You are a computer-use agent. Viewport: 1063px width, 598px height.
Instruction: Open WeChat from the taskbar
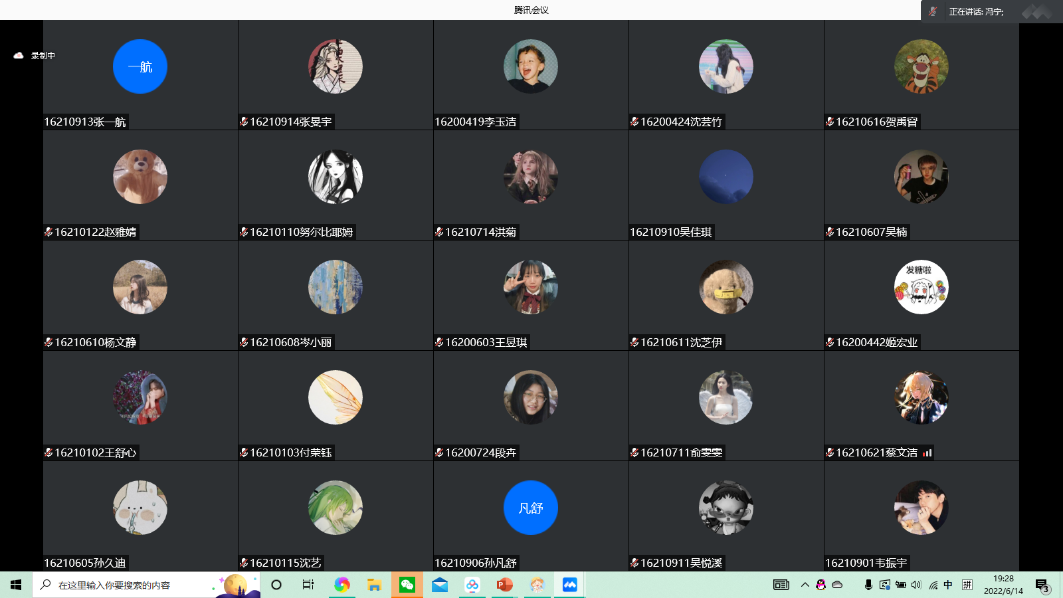[x=407, y=585]
